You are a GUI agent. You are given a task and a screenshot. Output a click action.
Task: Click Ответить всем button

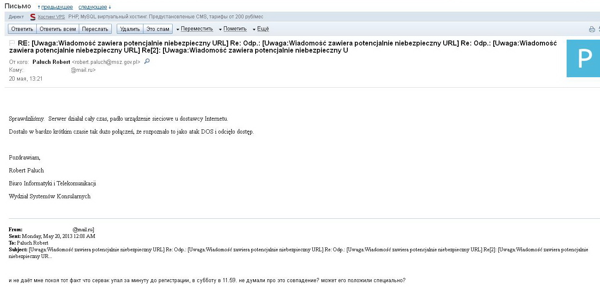58,29
